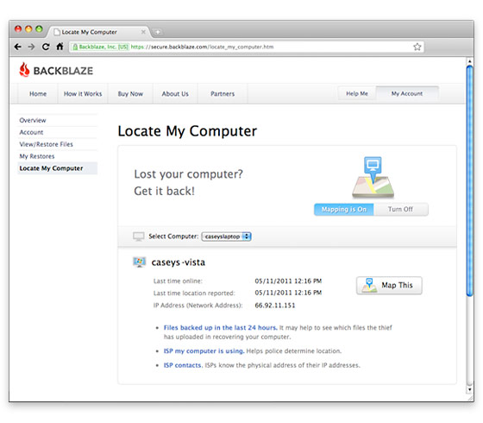The height and width of the screenshot is (423, 483).
Task: Click the Mapping is On toggle
Action: pyautogui.click(x=344, y=209)
